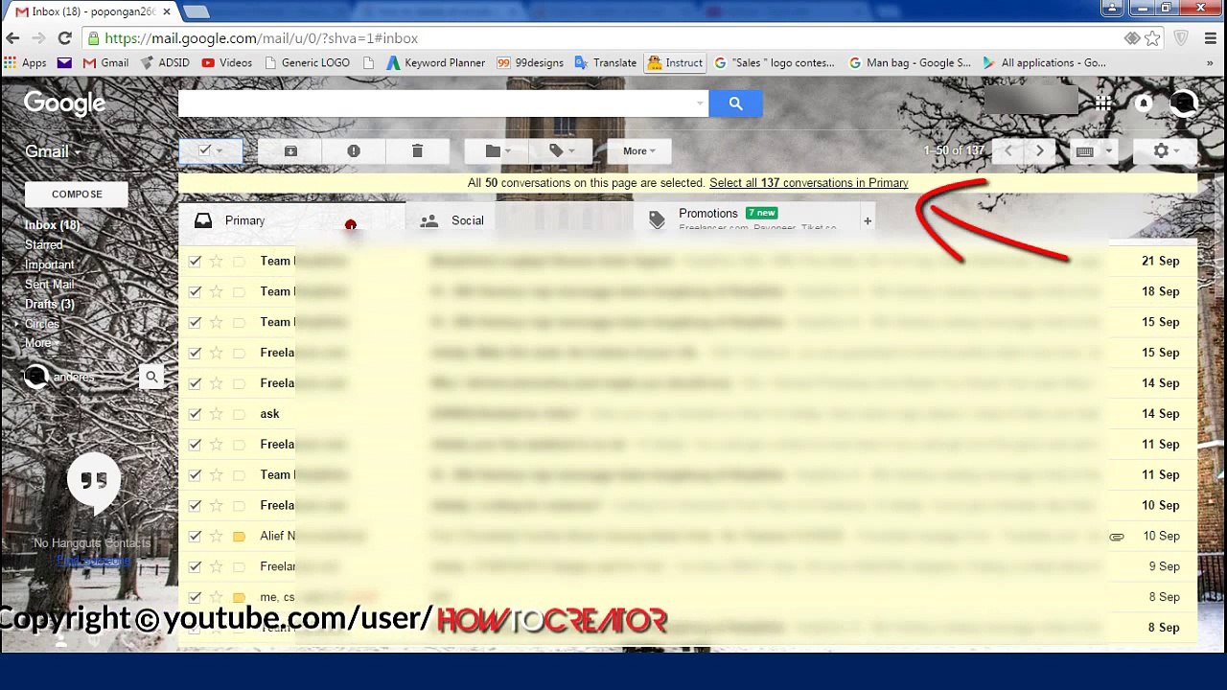The width and height of the screenshot is (1227, 690).
Task: Open the Google logo homepage
Action: click(64, 103)
